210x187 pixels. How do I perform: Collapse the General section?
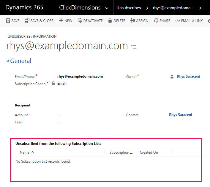click(x=8, y=61)
